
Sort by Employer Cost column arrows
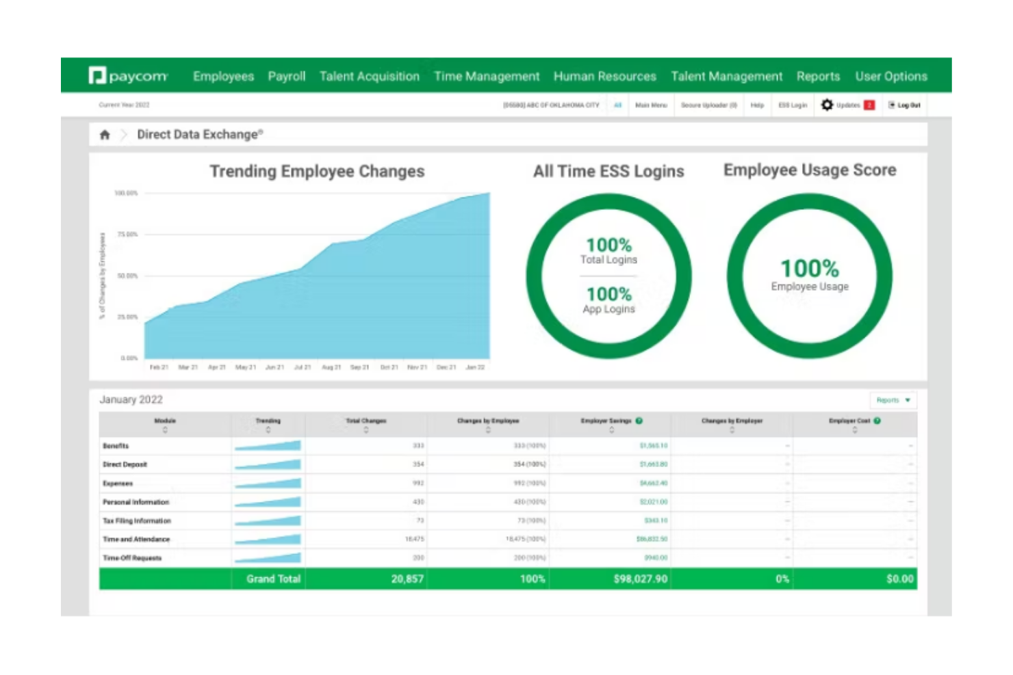tap(854, 430)
